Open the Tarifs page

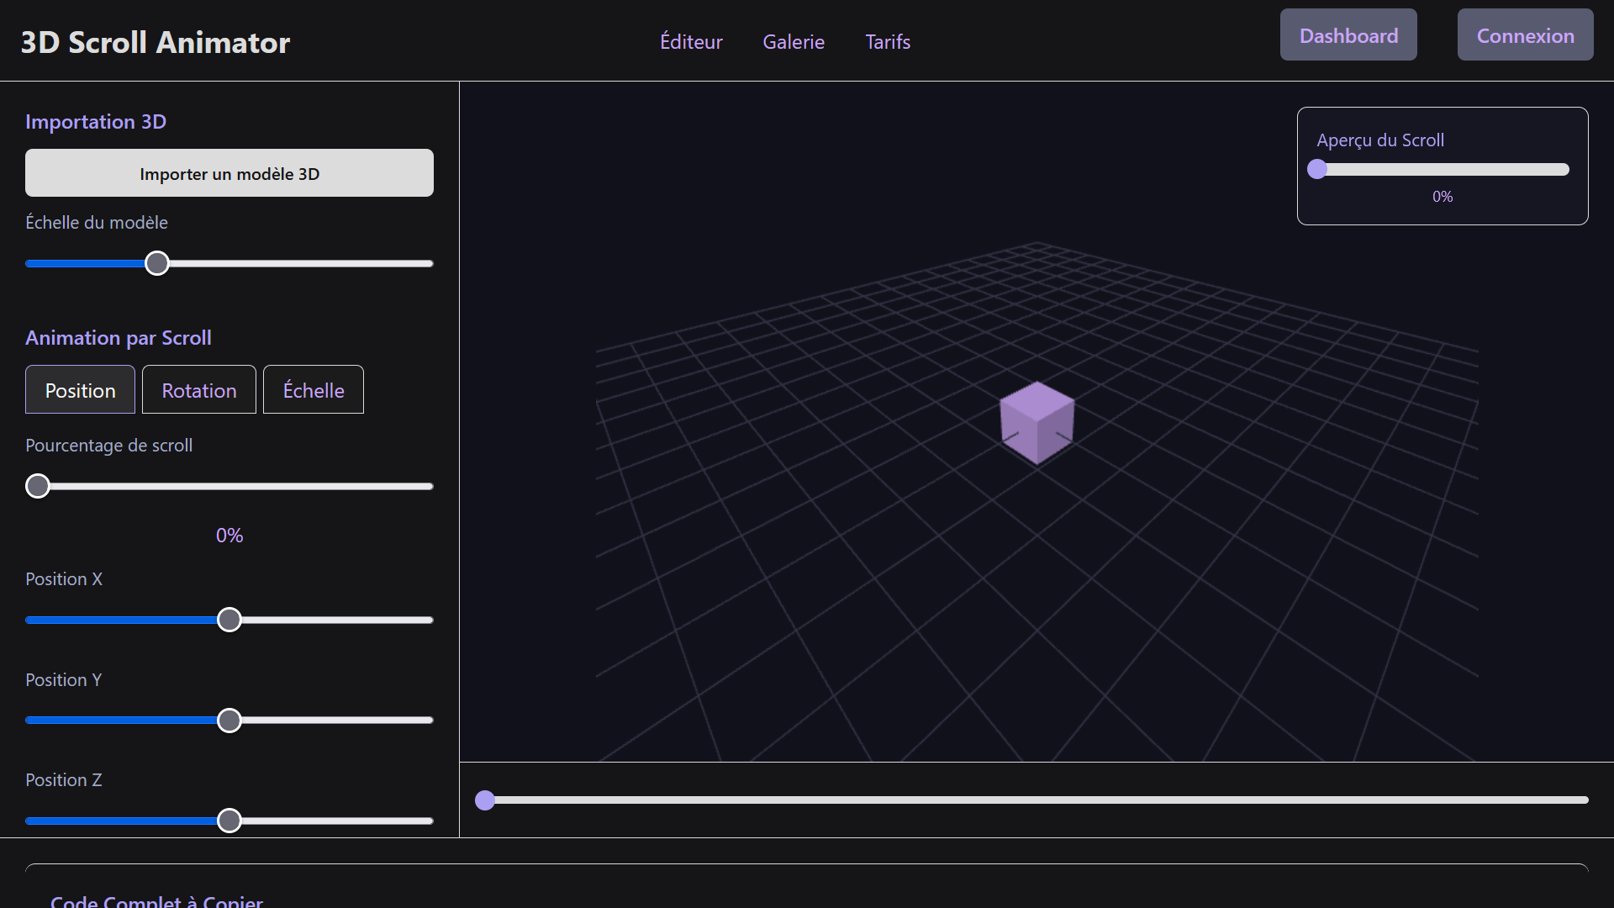pyautogui.click(x=888, y=41)
